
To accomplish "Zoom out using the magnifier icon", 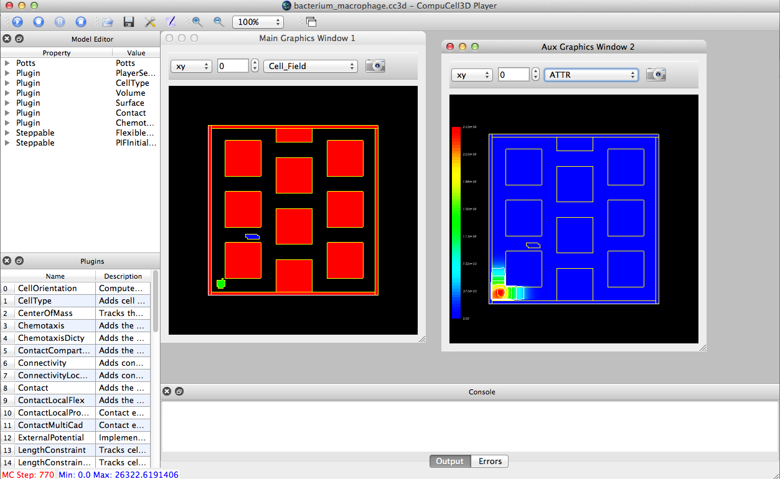I will (218, 21).
